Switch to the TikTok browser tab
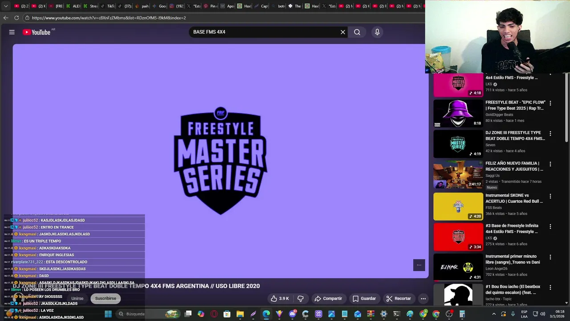The width and height of the screenshot is (570, 321). (108, 6)
